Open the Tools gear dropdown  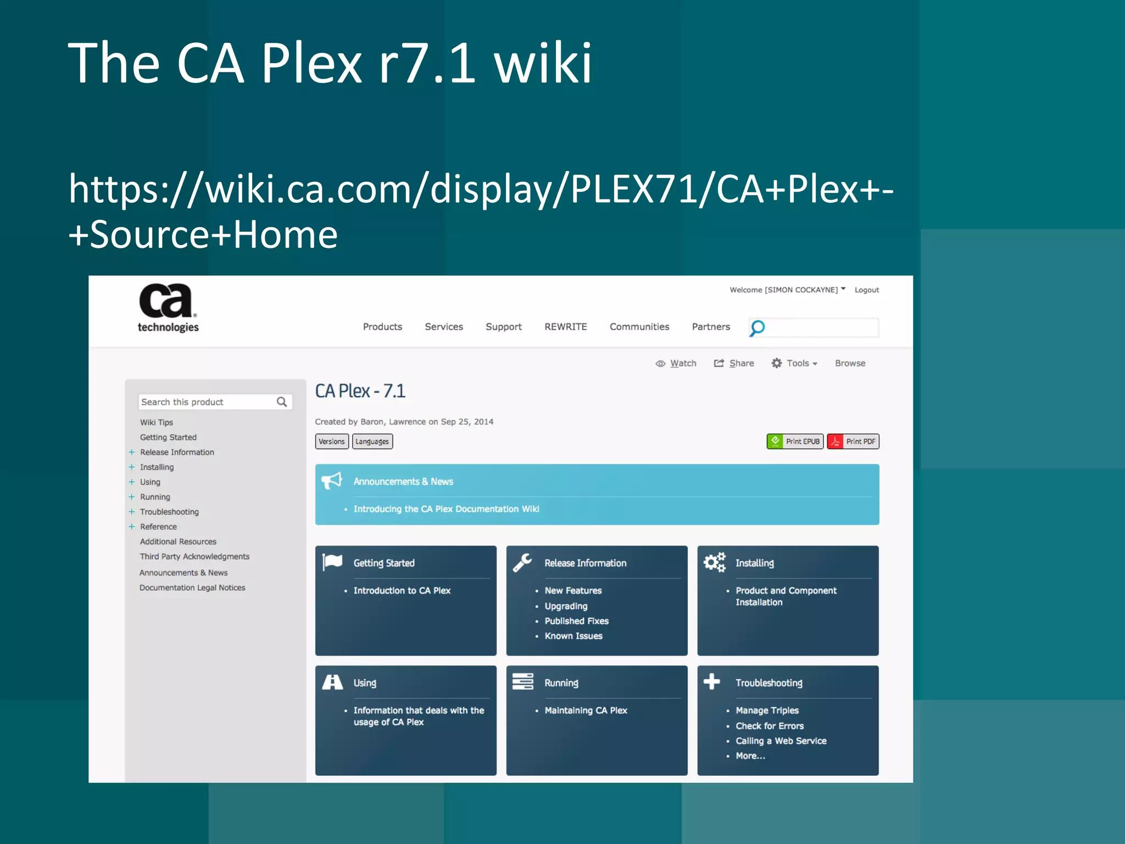point(795,363)
